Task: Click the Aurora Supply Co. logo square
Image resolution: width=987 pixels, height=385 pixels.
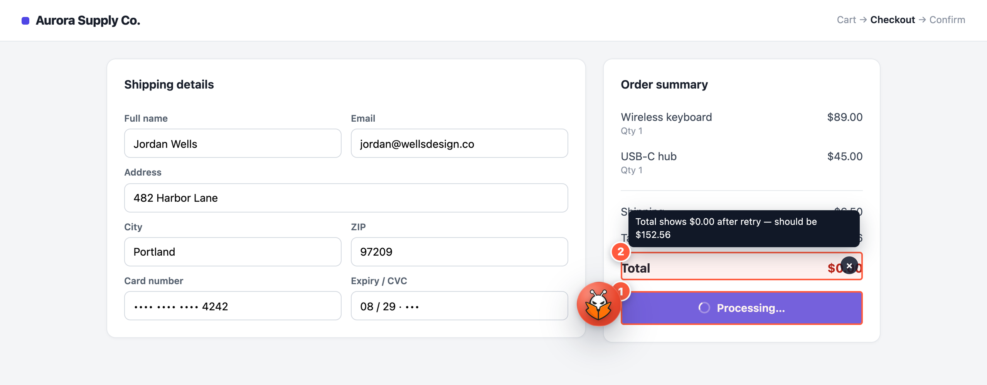Action: 25,20
